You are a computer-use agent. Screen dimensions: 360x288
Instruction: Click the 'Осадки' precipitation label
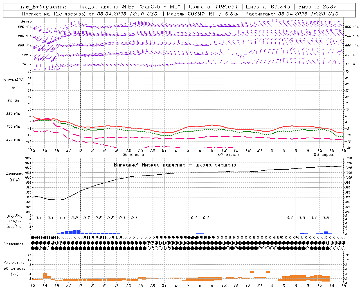[x=15, y=221]
